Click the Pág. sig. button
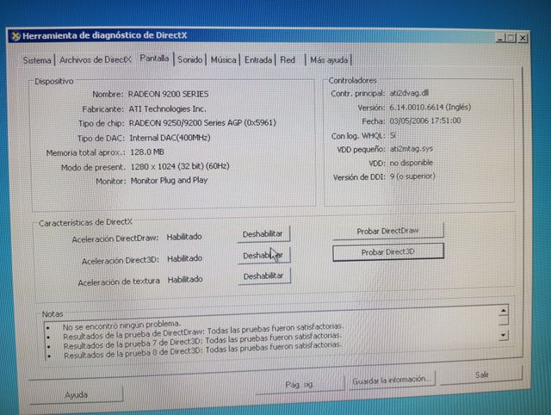 click(300, 385)
